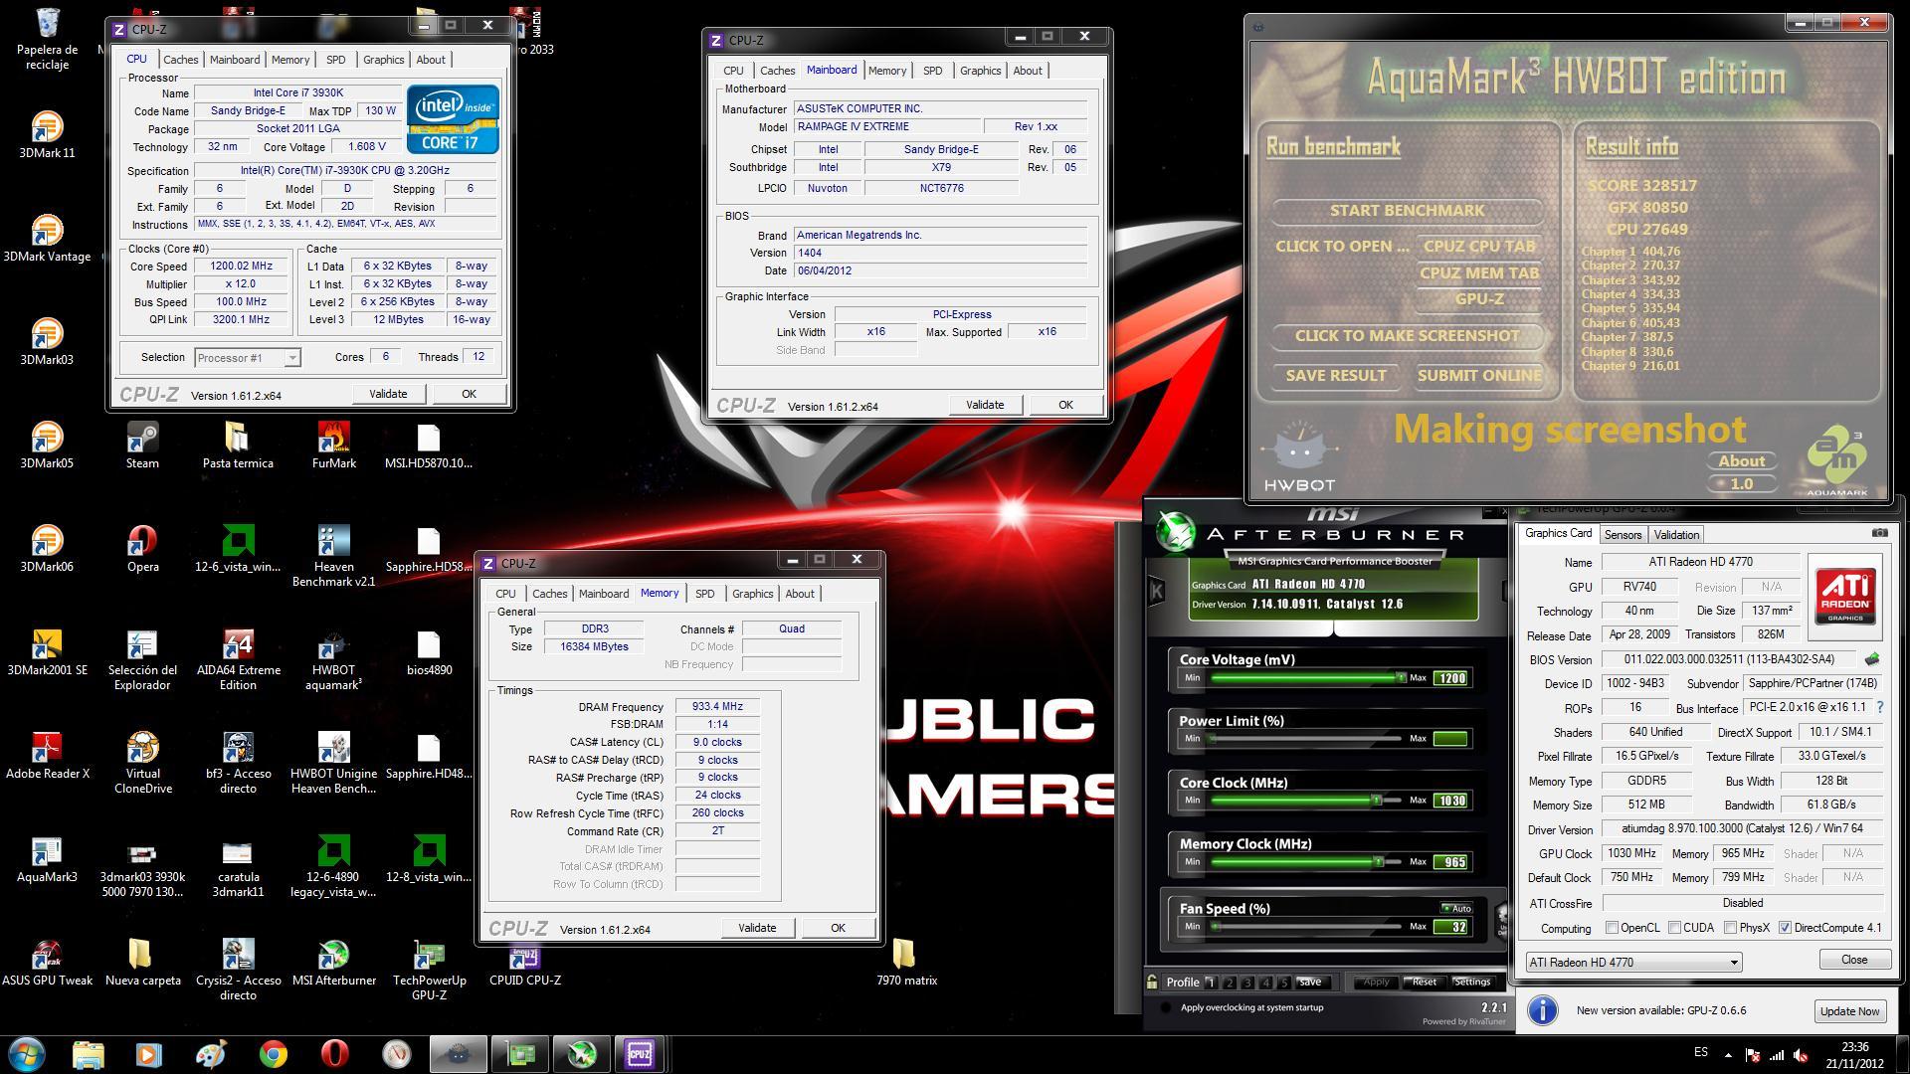Toggle PhysX checkbox in GPU-Z
This screenshot has height=1074, width=1910.
(1731, 928)
